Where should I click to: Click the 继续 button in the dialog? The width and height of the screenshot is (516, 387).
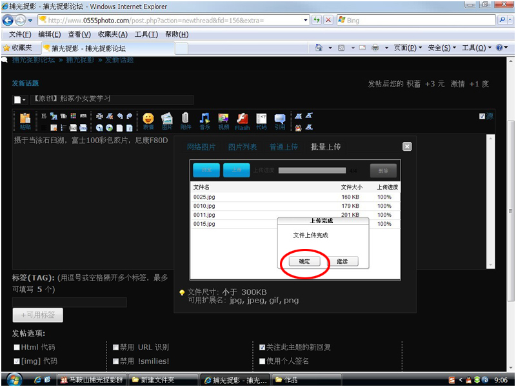[x=342, y=261]
